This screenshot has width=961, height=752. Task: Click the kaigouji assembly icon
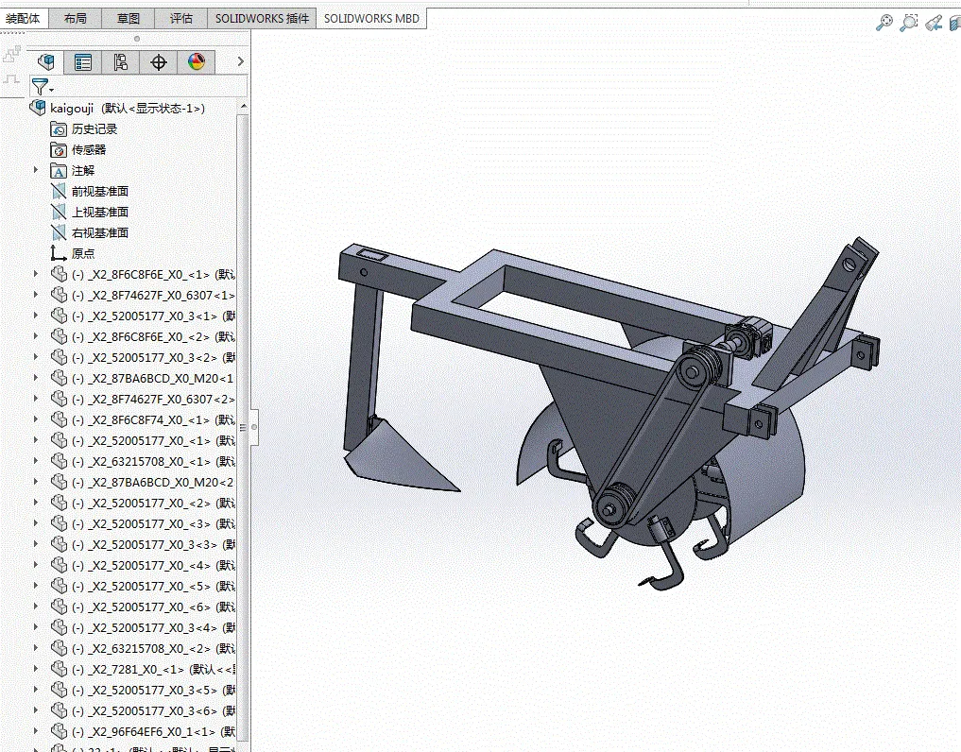[x=38, y=108]
